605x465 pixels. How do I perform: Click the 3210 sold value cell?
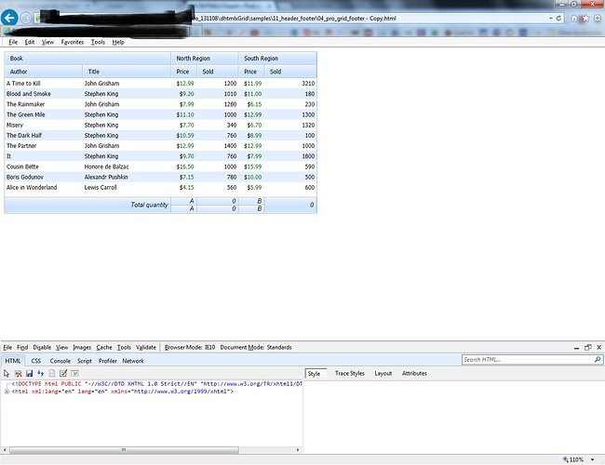[x=290, y=84]
